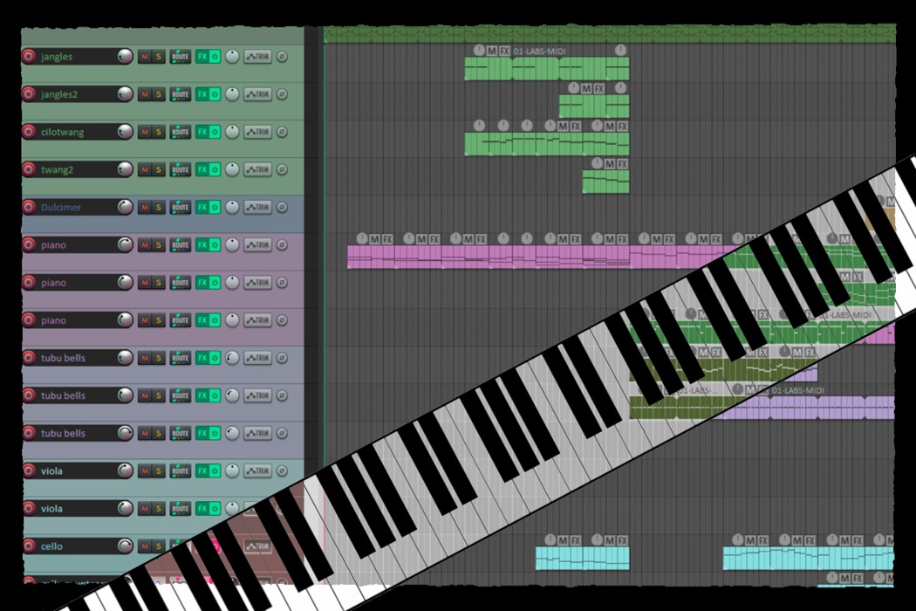Click FX icon on jangles MIDI item

click(505, 51)
